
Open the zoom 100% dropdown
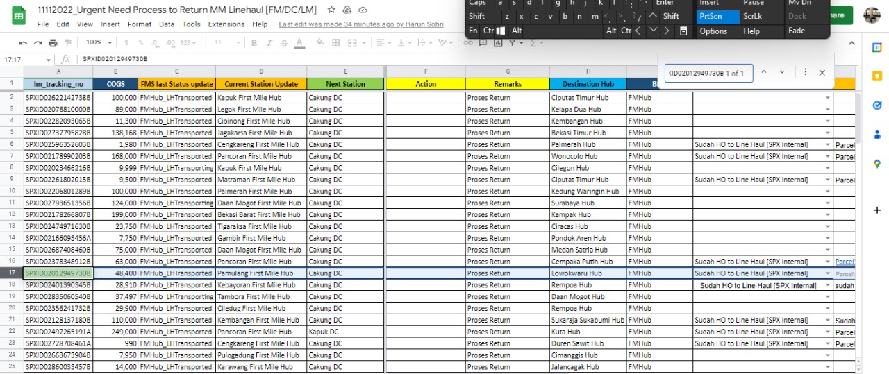coord(98,43)
